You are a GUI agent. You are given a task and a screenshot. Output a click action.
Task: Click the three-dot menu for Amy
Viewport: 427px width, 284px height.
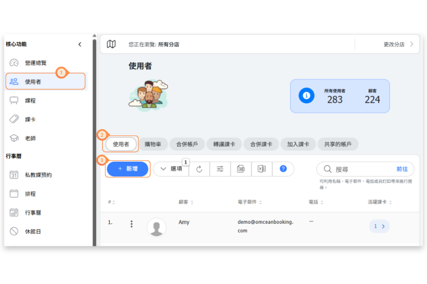(132, 224)
